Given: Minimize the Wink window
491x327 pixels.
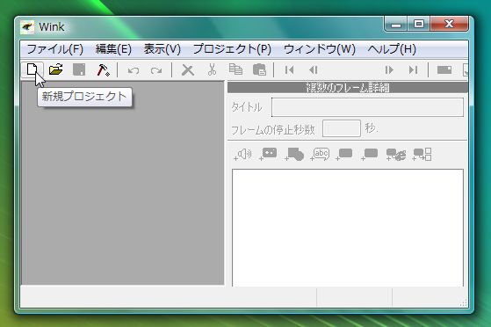Looking at the screenshot, I should tap(396, 24).
